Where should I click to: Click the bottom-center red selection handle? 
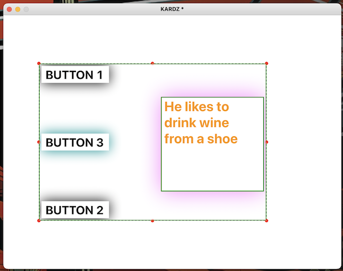[153, 220]
